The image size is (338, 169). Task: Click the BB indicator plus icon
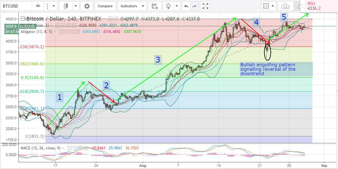(x=69, y=25)
